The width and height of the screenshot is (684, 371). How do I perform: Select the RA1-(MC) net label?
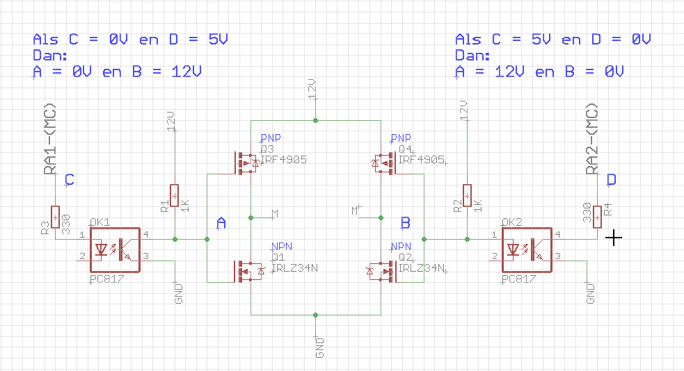pos(50,138)
